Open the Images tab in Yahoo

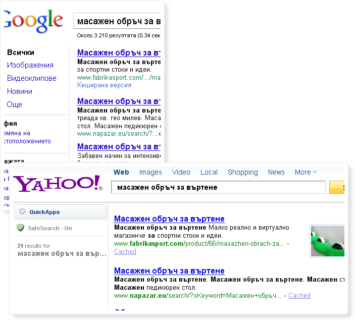point(150,173)
